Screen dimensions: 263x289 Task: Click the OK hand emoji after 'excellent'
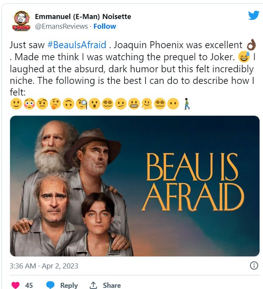251,45
